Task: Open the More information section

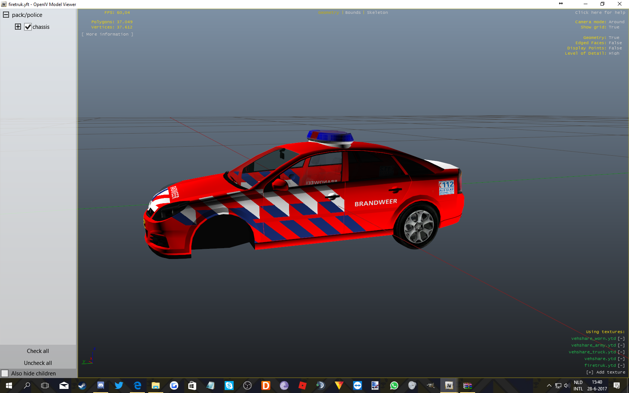Action: point(107,34)
